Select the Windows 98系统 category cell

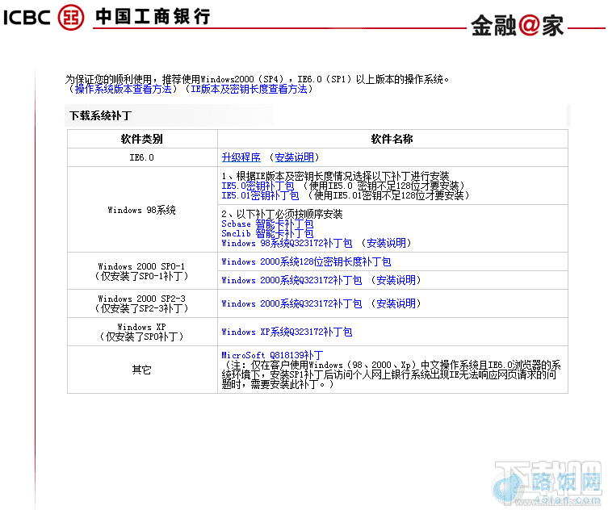click(142, 210)
